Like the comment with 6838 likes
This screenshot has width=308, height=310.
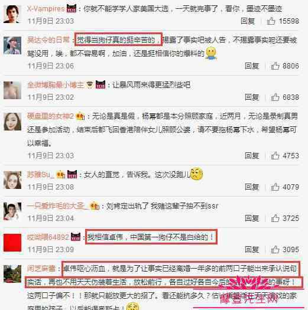click(275, 97)
